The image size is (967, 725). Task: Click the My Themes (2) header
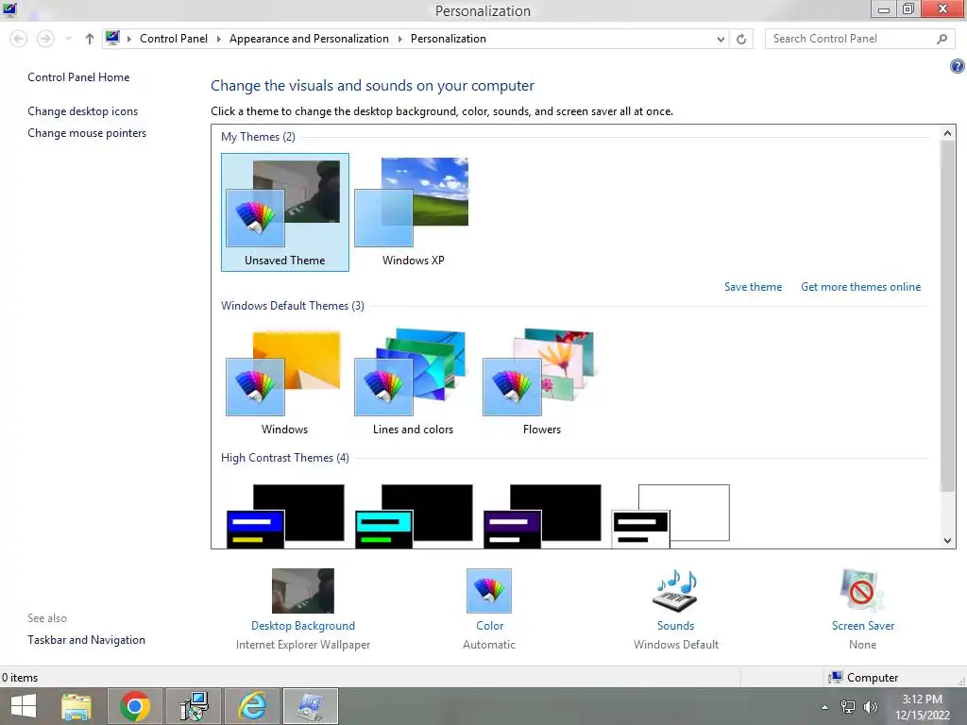(258, 137)
